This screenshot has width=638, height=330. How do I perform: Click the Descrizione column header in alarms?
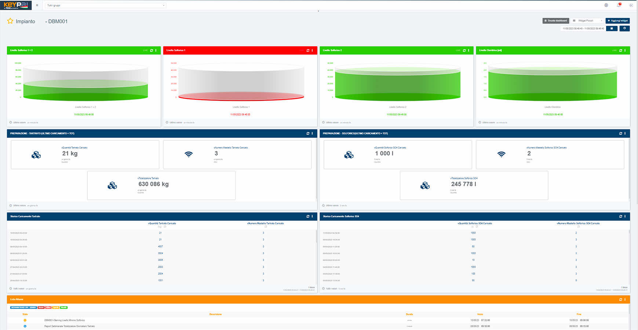click(215, 314)
